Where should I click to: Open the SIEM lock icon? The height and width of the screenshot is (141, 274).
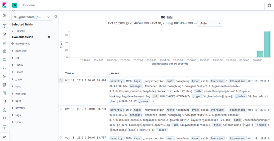[x=5, y=110]
